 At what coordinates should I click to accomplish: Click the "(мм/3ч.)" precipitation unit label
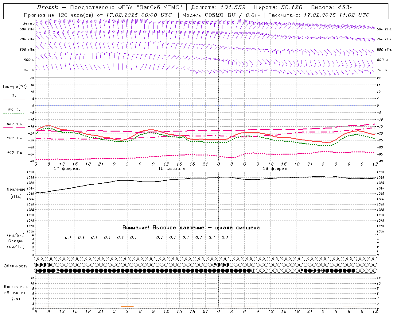tap(16, 235)
